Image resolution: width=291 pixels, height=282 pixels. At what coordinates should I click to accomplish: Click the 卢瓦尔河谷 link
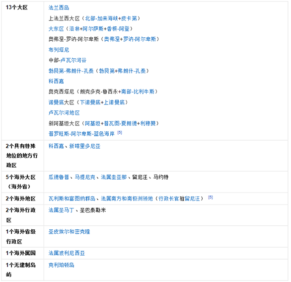(73, 60)
